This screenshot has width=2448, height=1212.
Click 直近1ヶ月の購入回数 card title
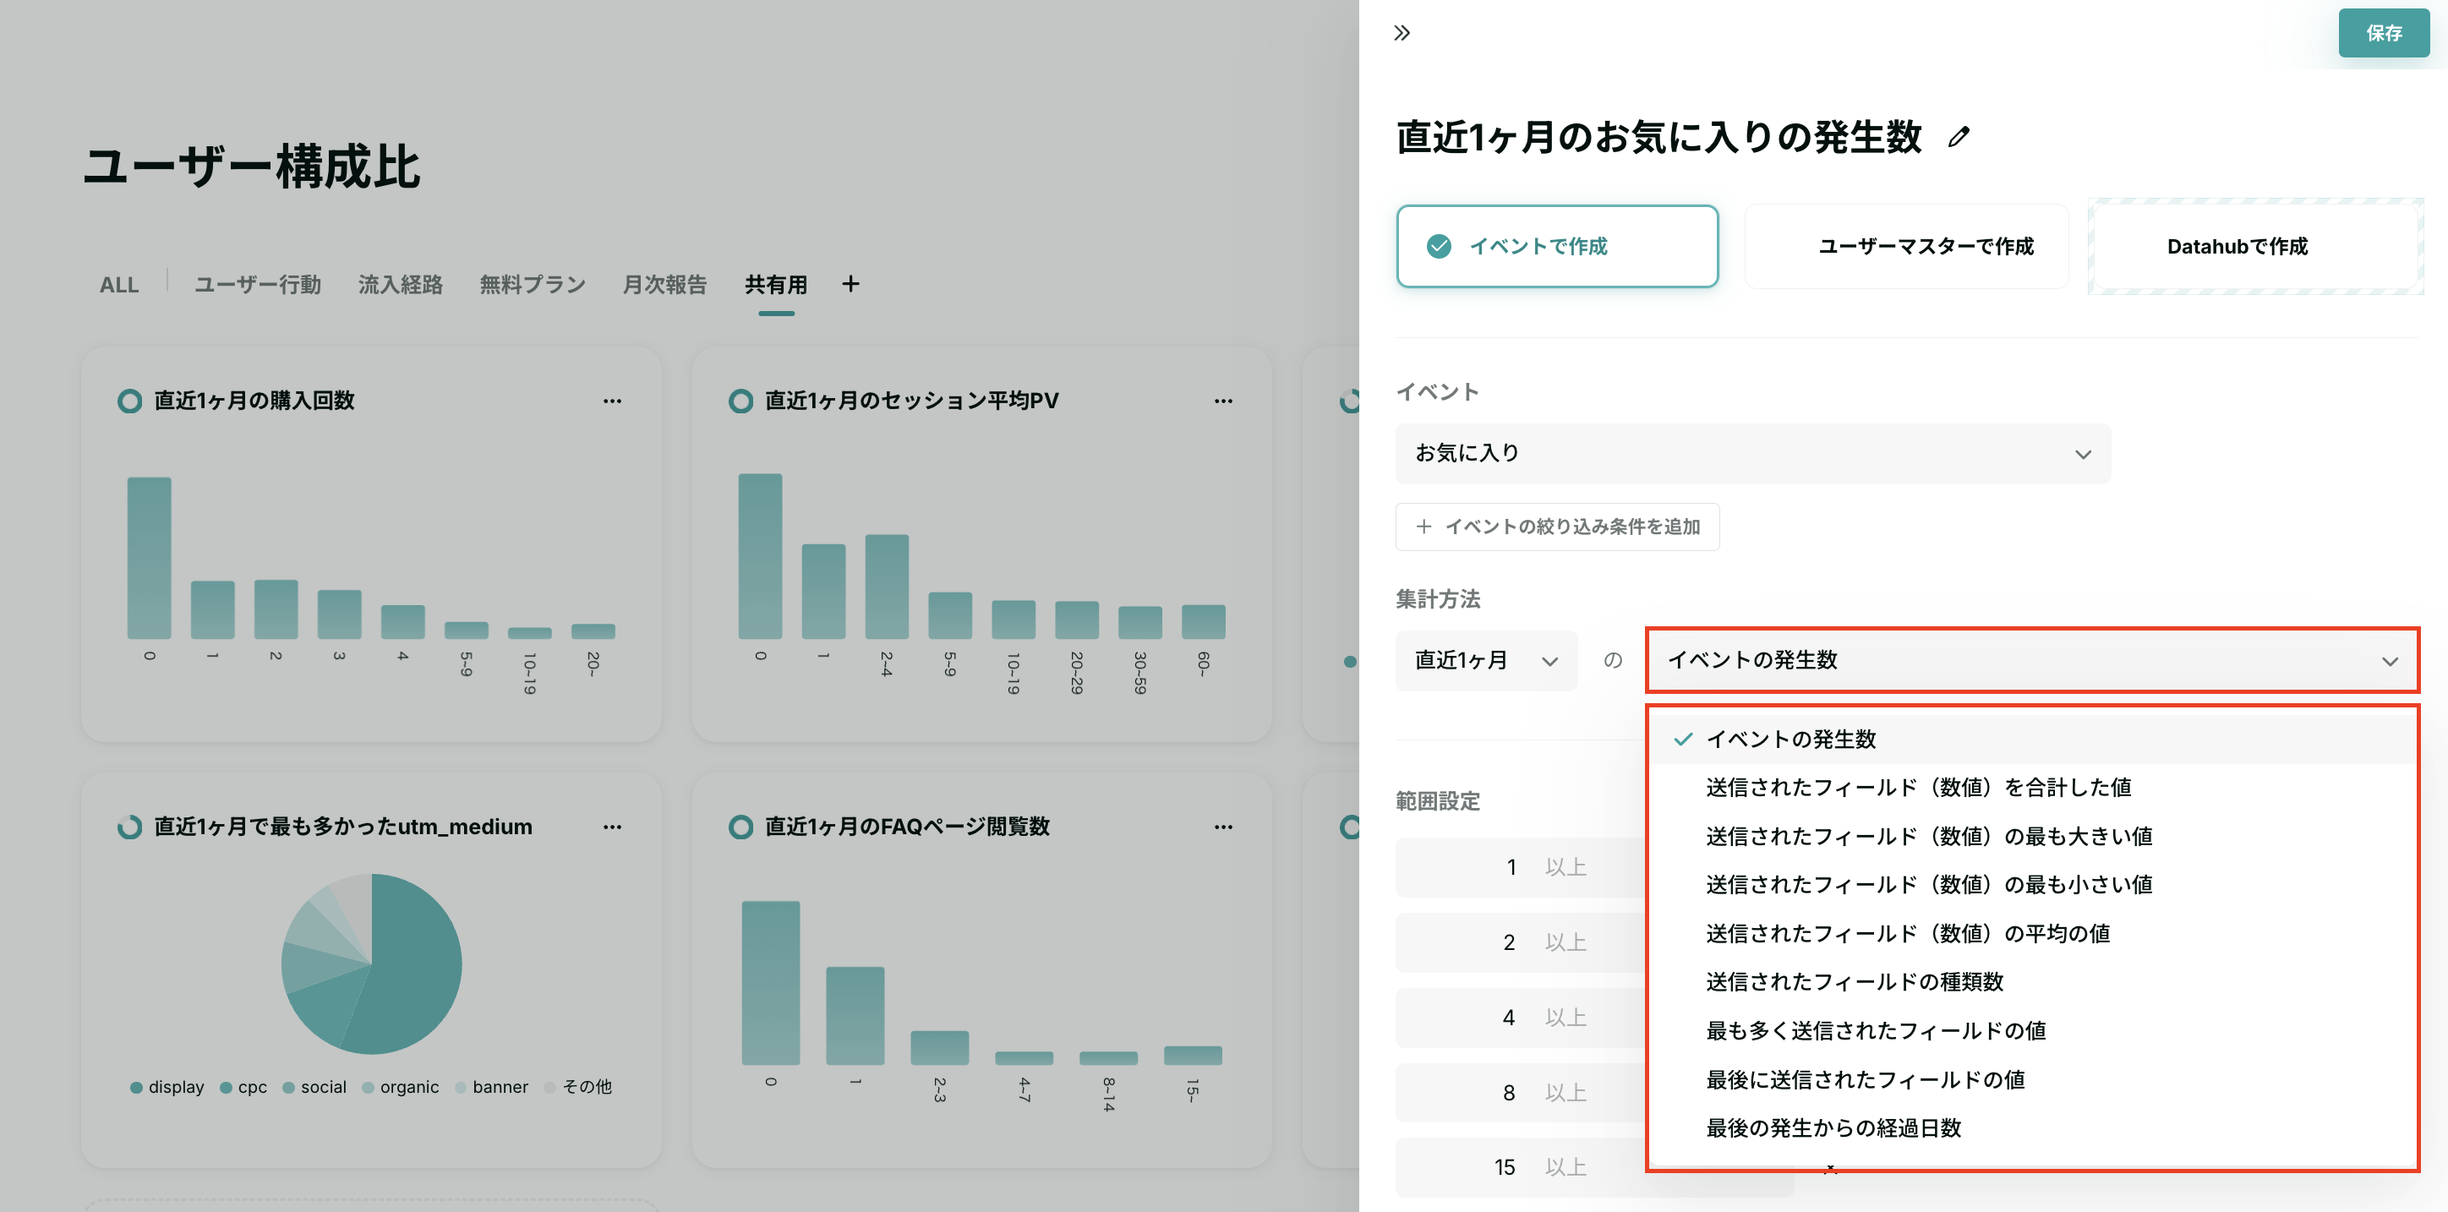(x=254, y=401)
